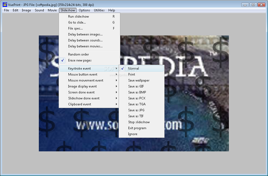
Task: Open the Sound menu
Action: (39, 10)
